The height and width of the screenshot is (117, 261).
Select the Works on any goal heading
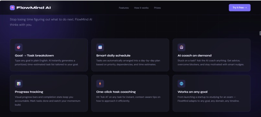tap(192, 92)
